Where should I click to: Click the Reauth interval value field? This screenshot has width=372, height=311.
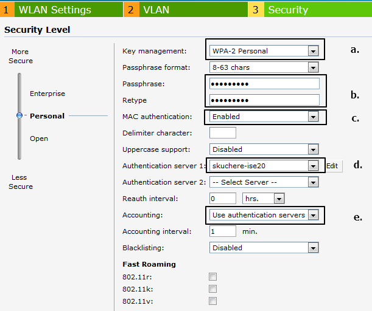223,199
